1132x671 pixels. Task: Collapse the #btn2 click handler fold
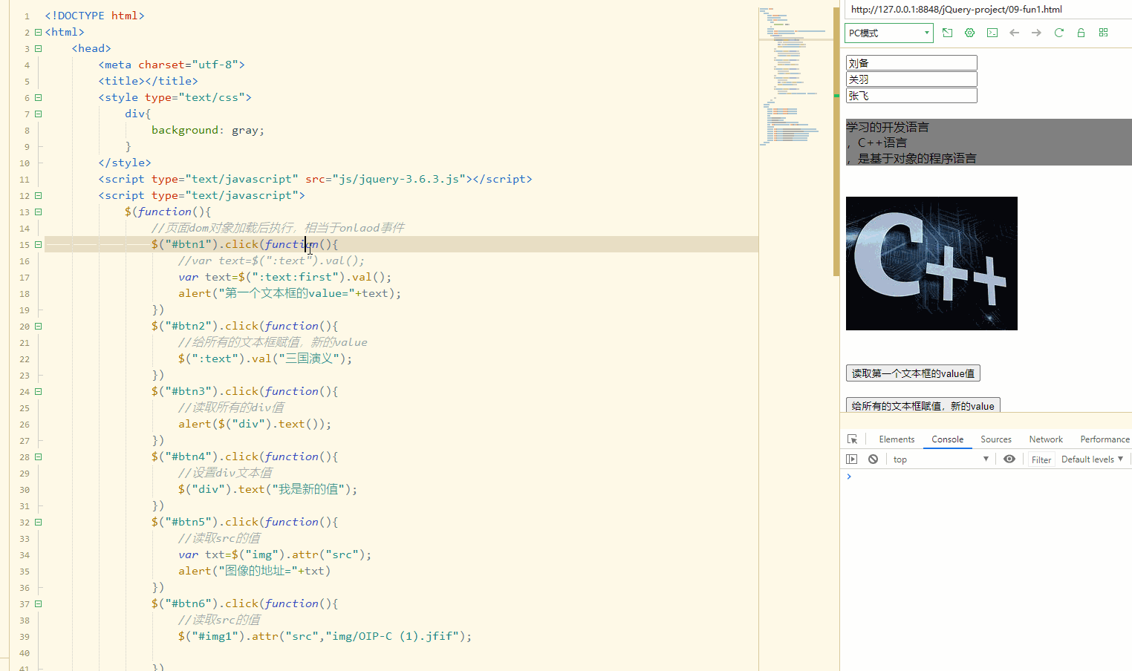click(39, 326)
